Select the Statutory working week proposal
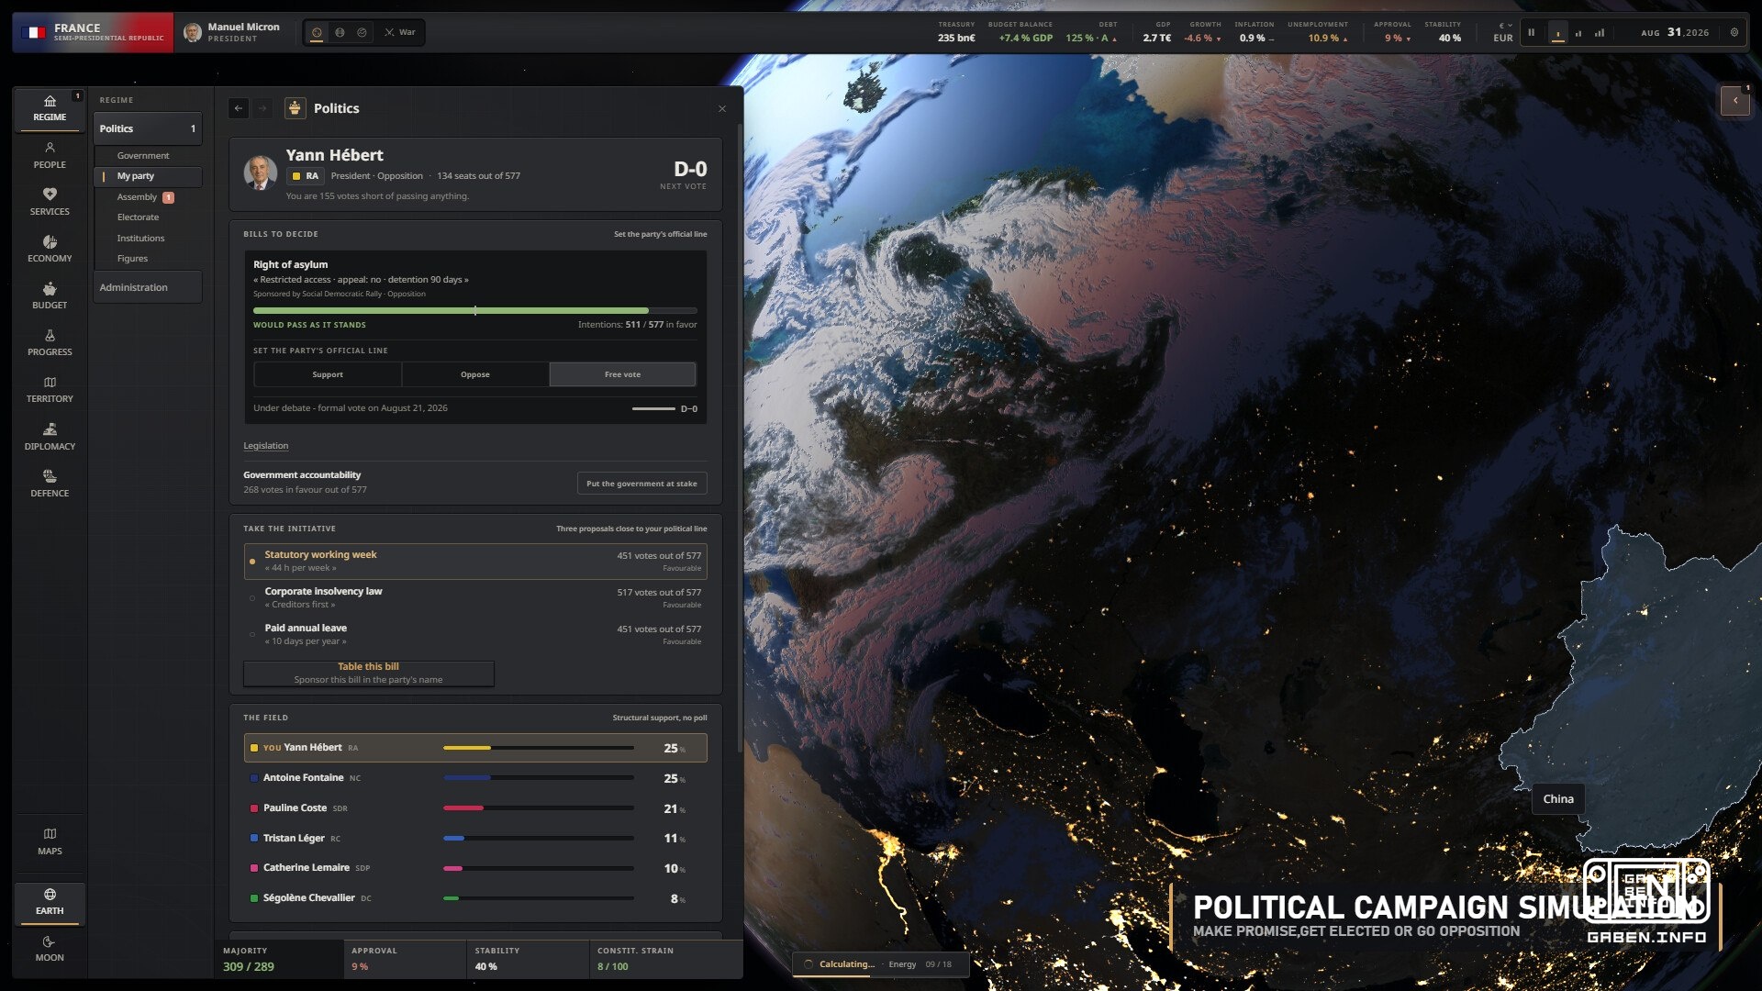 pos(475,561)
